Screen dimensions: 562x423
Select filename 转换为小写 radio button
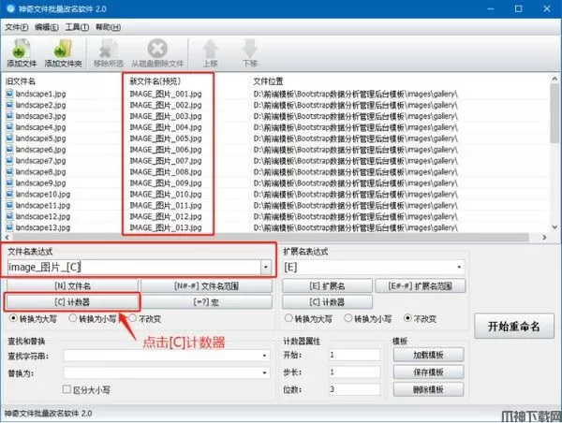point(73,318)
